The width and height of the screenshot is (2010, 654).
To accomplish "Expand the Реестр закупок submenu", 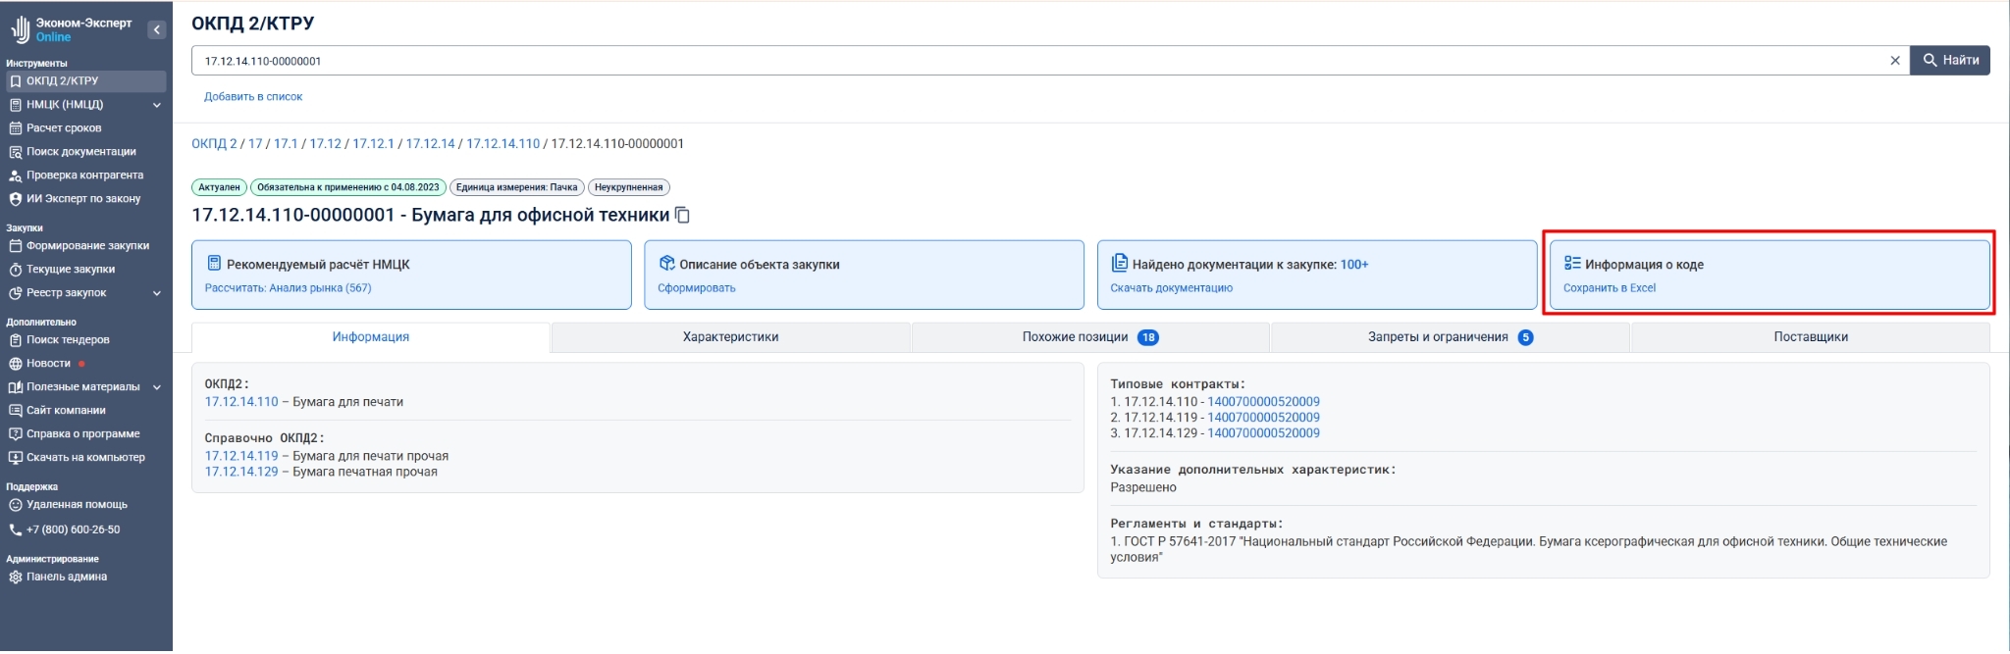I will [156, 293].
